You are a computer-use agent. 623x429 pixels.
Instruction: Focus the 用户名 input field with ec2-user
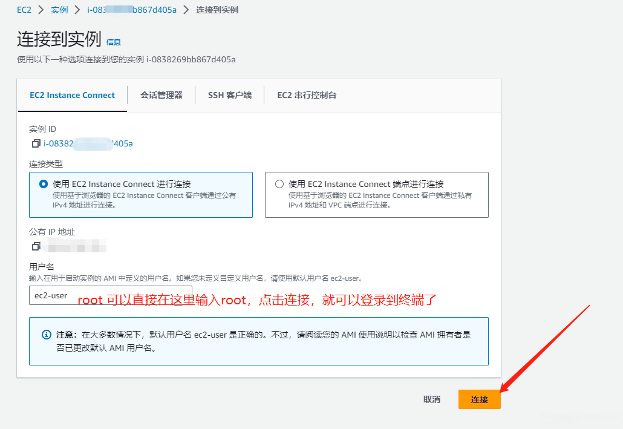pyautogui.click(x=111, y=296)
